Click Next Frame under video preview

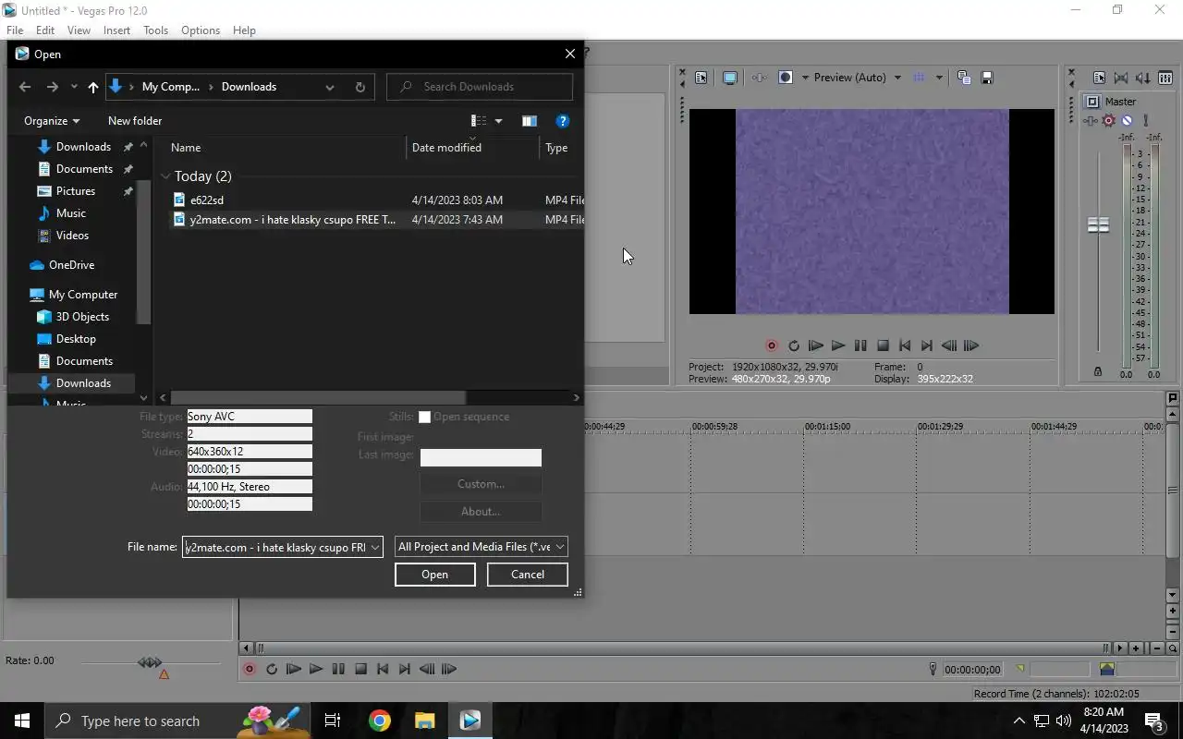coord(971,345)
